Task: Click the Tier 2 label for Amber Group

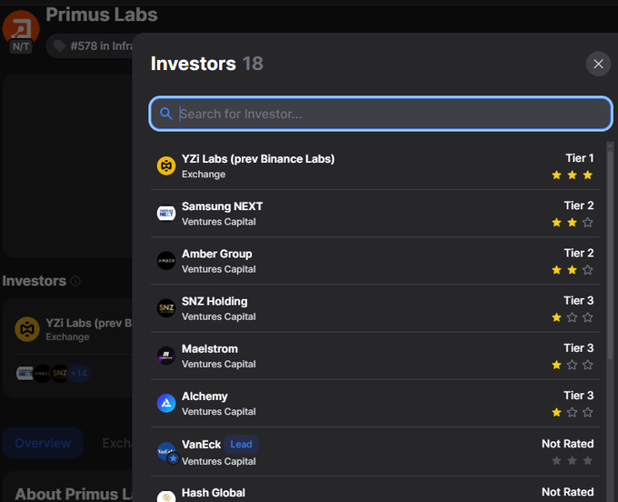Action: (579, 253)
